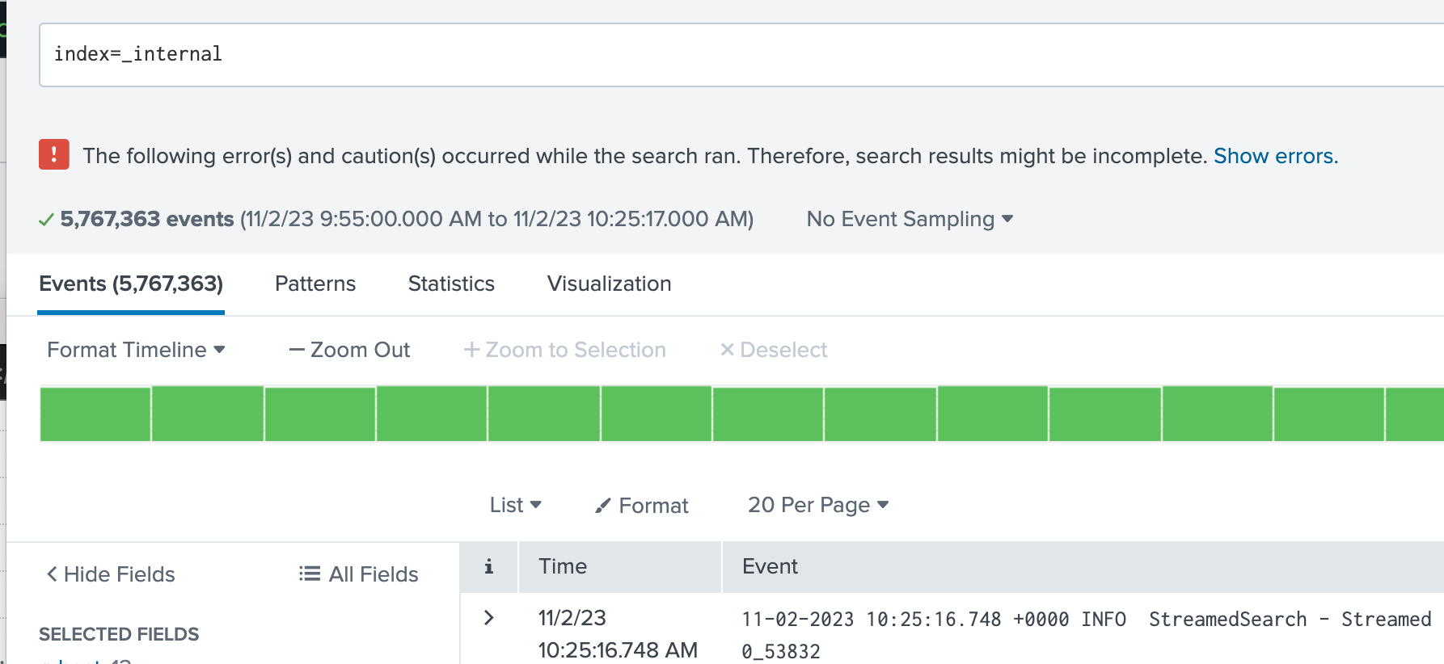Open the List view dropdown

[x=515, y=505]
